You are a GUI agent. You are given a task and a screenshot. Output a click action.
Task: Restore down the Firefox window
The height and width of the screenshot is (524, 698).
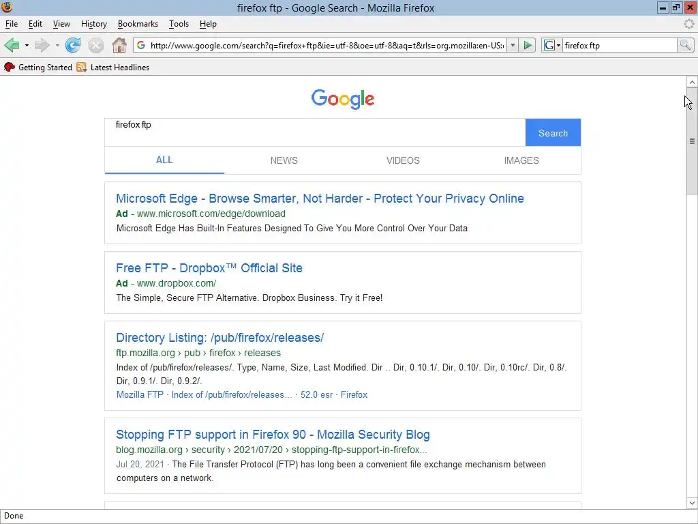coord(676,8)
